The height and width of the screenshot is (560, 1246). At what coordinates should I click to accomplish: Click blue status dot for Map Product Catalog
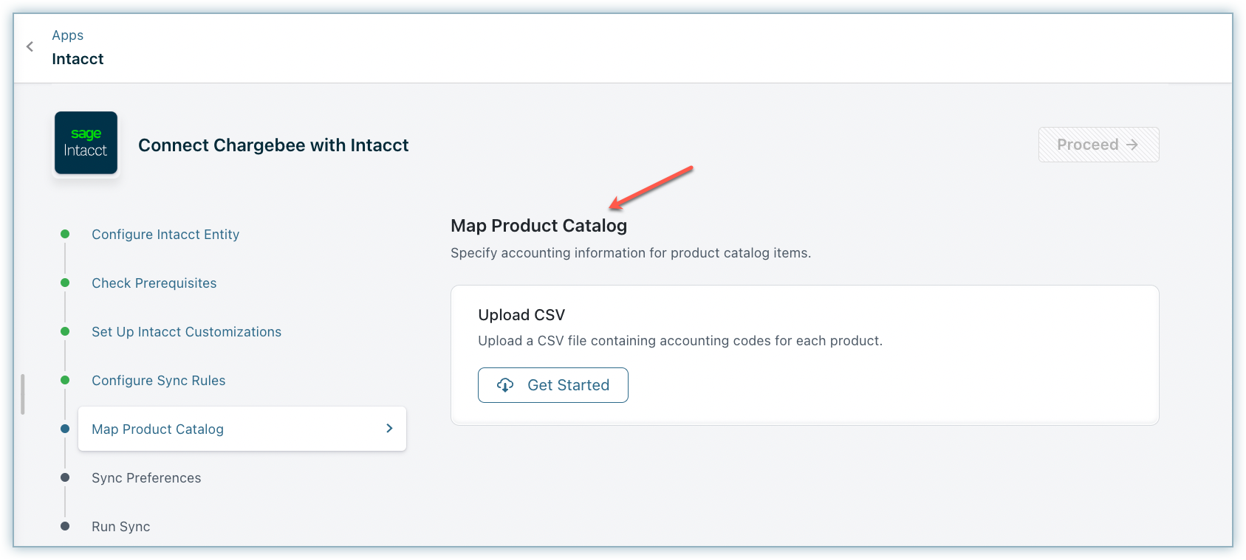pos(65,429)
